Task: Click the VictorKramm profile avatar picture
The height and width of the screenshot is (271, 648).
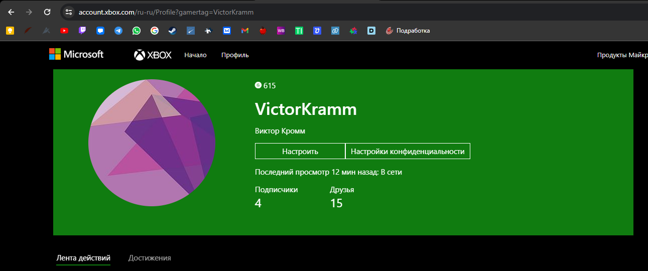Action: coord(152,143)
